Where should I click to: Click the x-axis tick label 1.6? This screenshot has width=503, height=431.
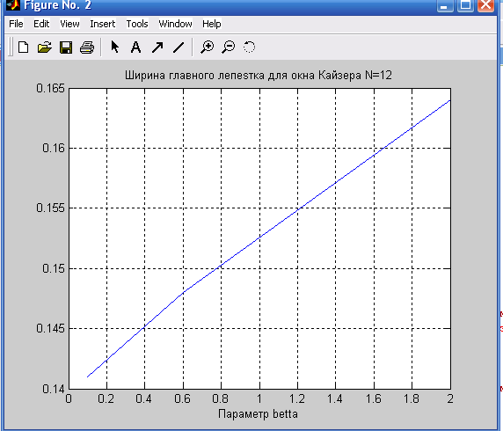(374, 399)
